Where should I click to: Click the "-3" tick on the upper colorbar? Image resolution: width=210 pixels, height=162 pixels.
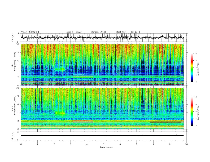pos(196,53)
